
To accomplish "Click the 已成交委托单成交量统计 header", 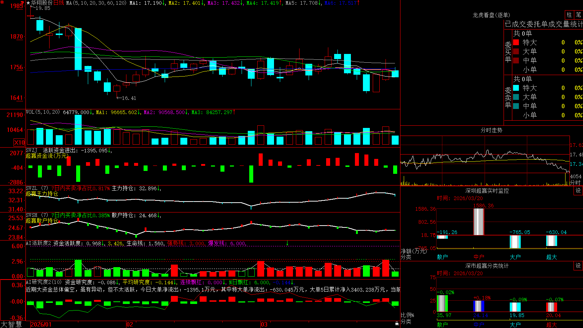I will [544, 24].
